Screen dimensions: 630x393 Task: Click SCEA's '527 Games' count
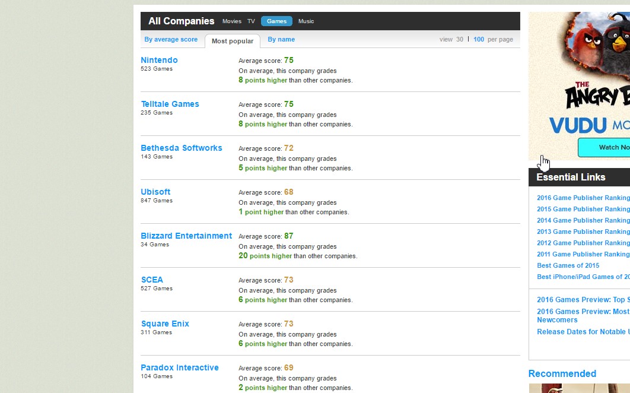coord(157,289)
